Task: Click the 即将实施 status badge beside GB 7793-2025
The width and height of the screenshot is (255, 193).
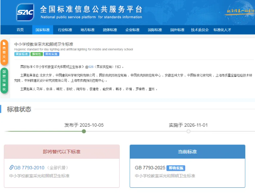Action: (176, 168)
